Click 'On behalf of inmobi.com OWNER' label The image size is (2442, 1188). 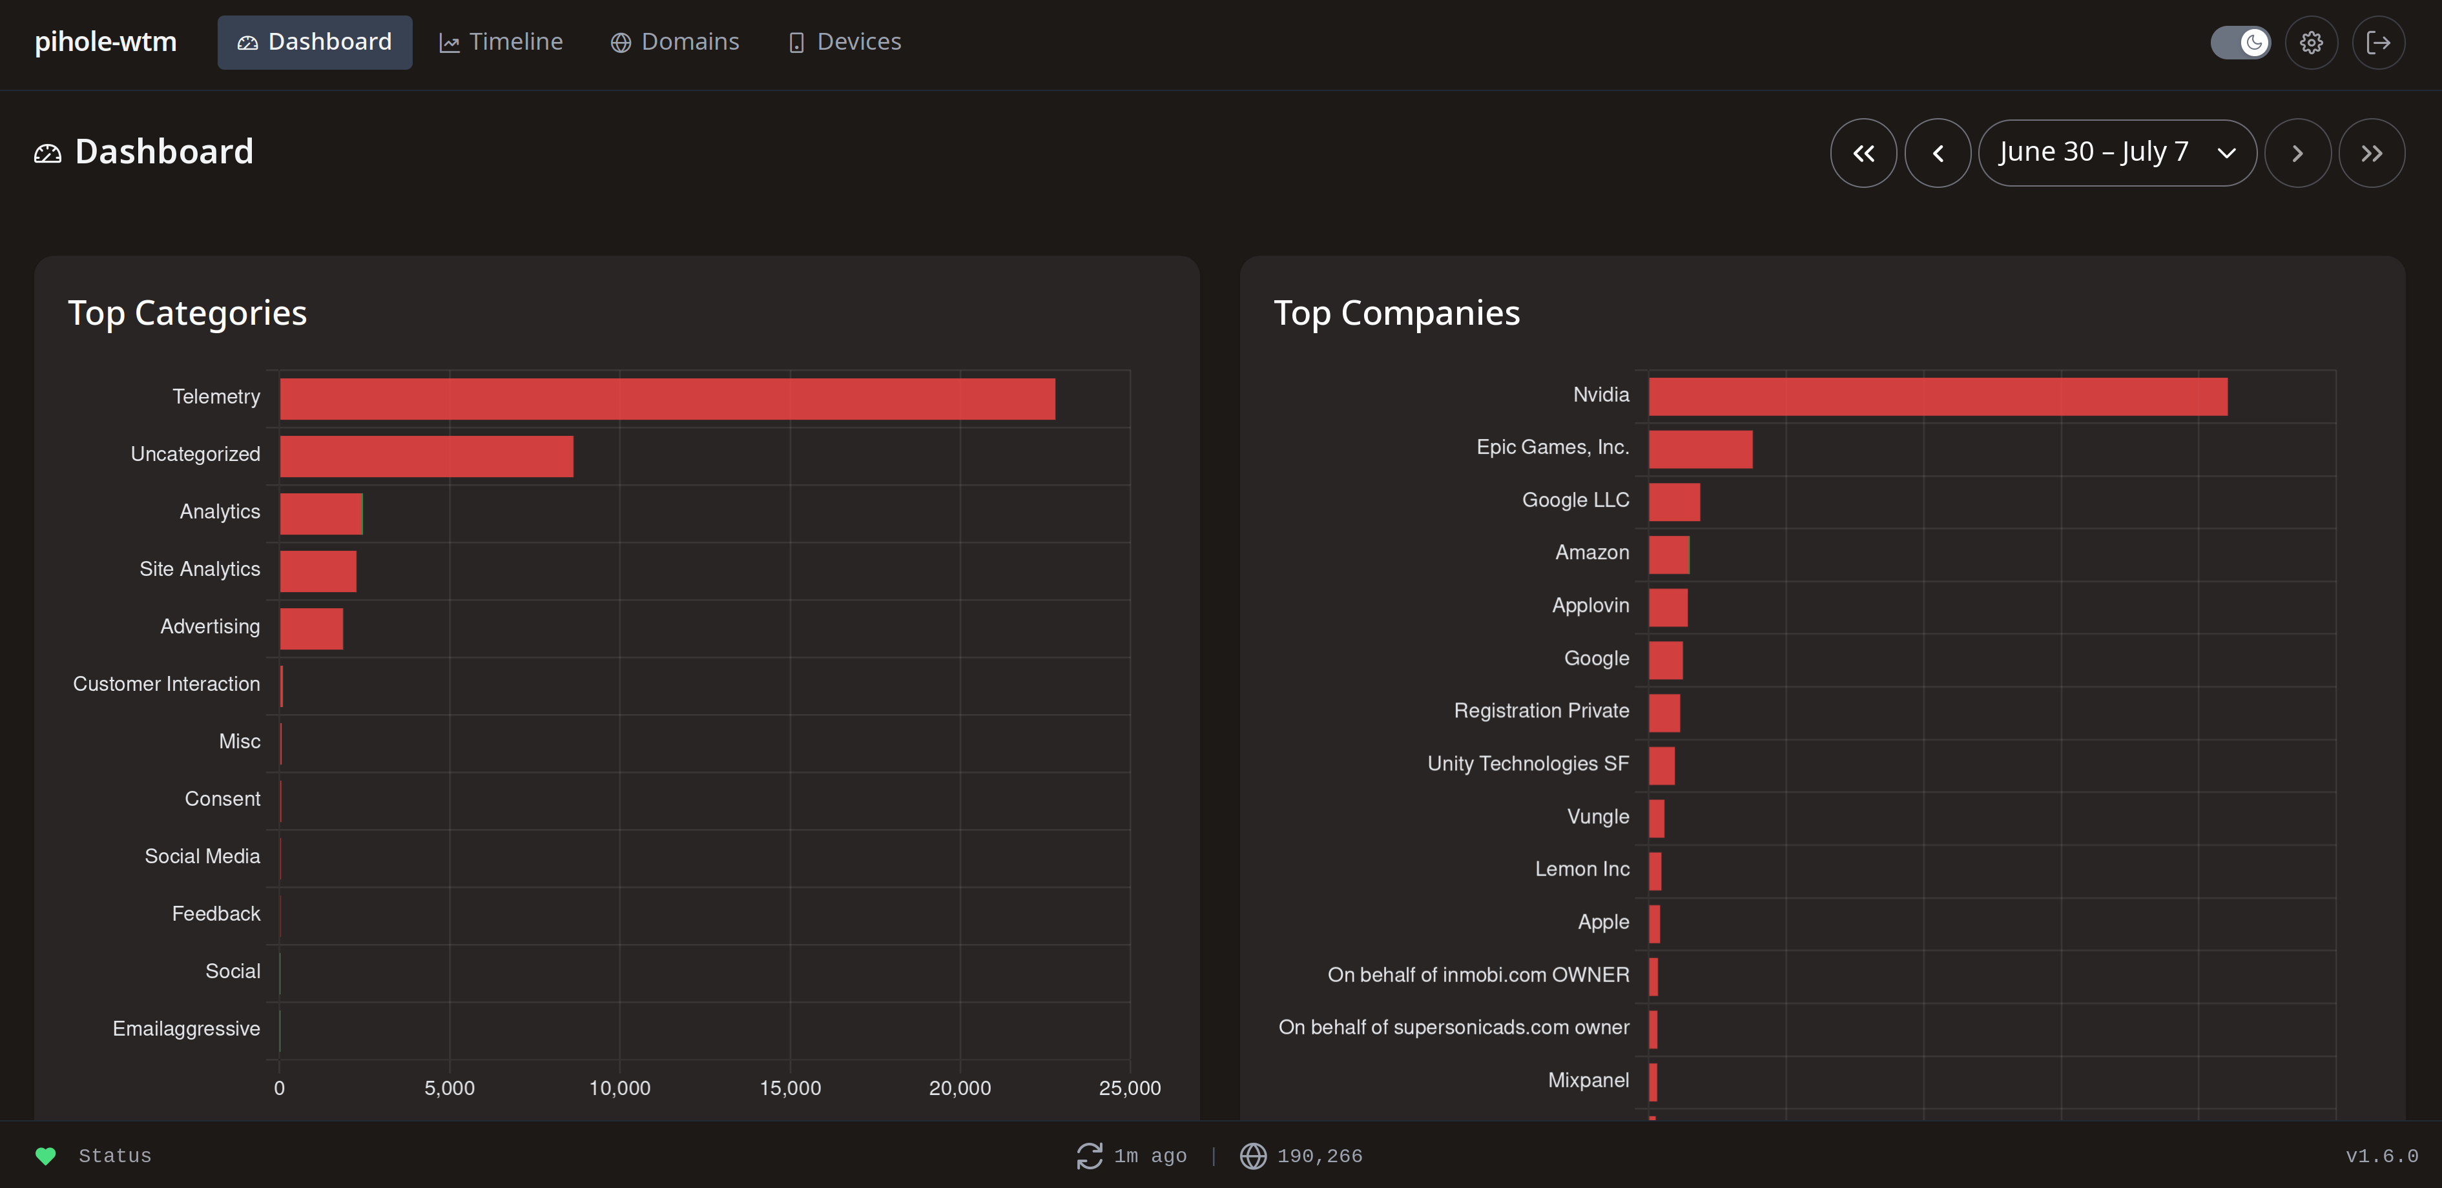[1478, 975]
